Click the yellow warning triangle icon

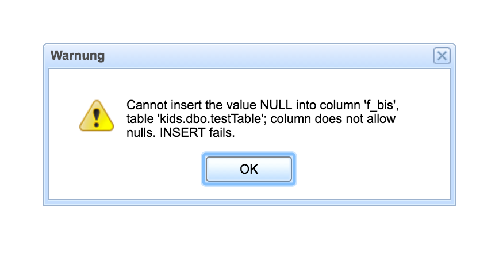[97, 116]
